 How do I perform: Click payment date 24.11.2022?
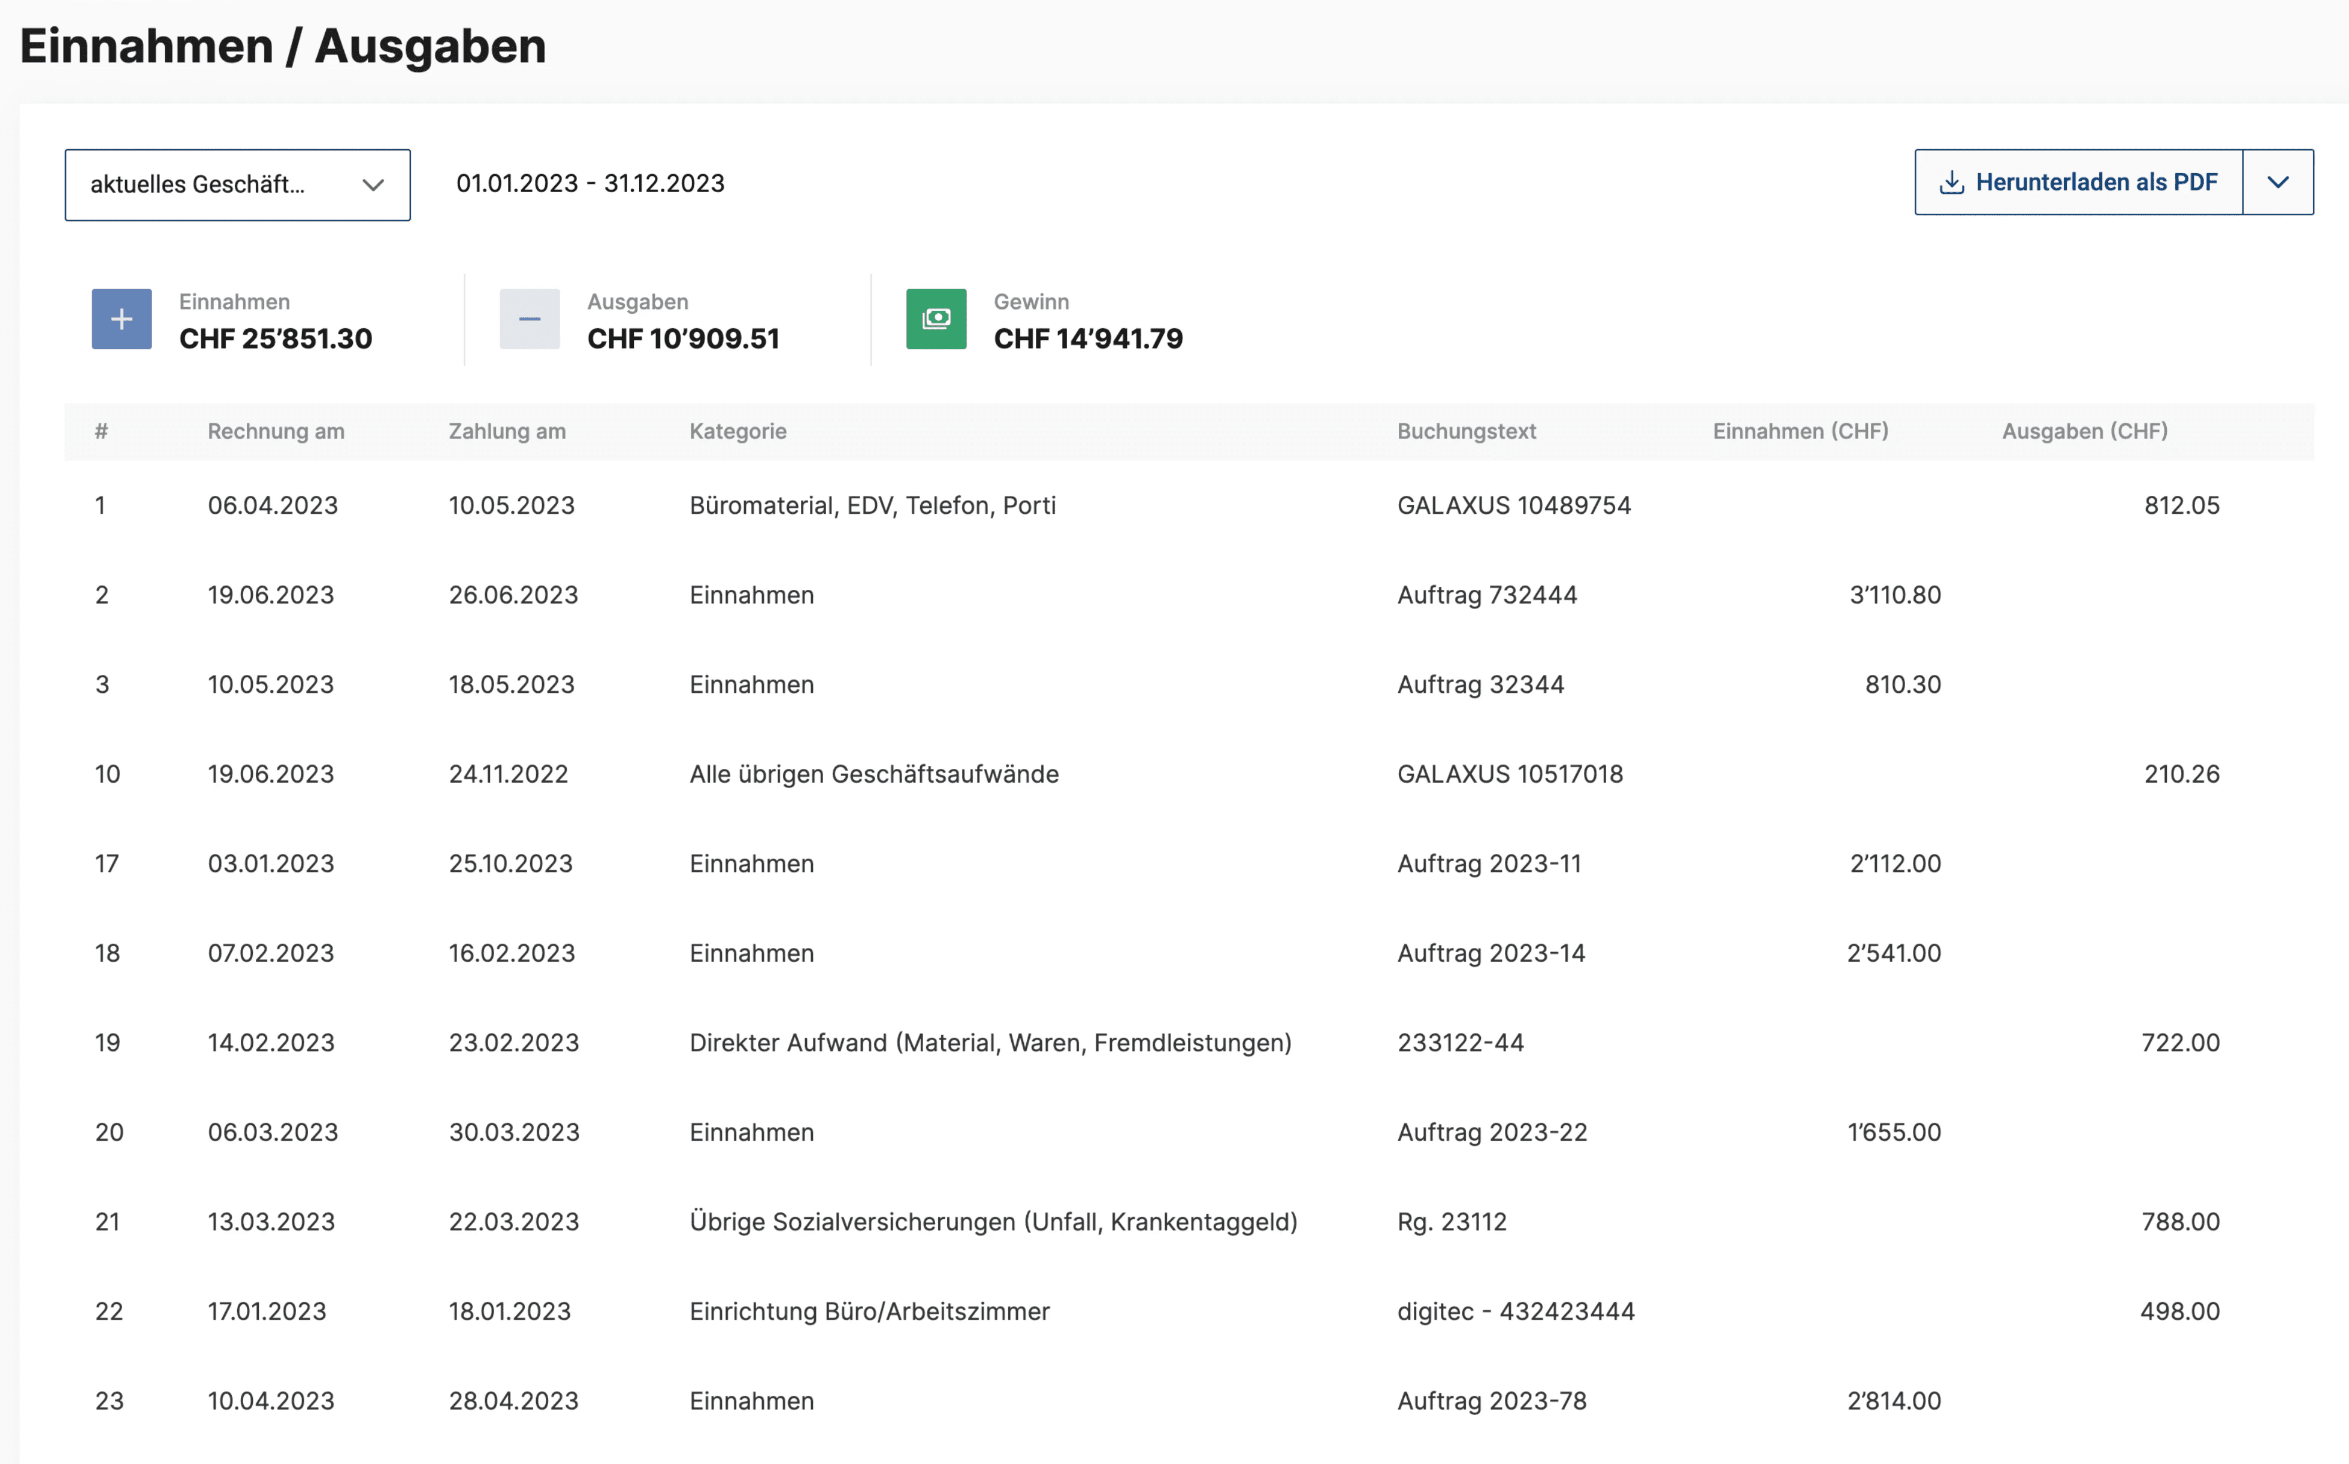[x=507, y=774]
